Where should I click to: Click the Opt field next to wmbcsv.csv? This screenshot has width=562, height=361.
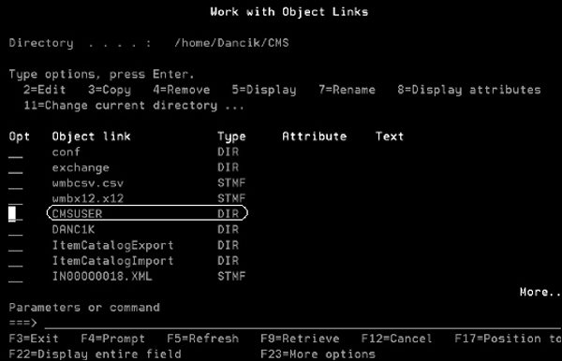[x=16, y=183]
